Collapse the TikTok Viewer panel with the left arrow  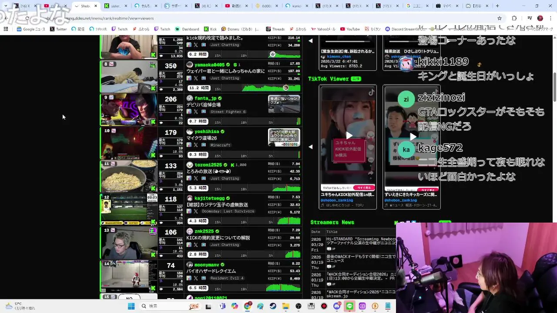[311, 147]
